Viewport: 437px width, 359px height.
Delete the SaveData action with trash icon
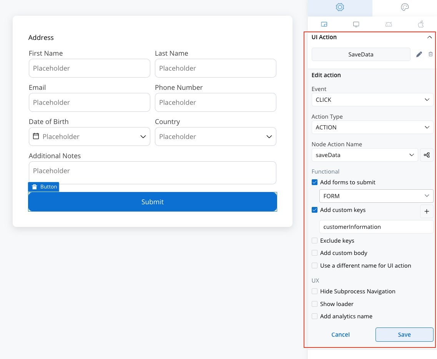point(430,54)
